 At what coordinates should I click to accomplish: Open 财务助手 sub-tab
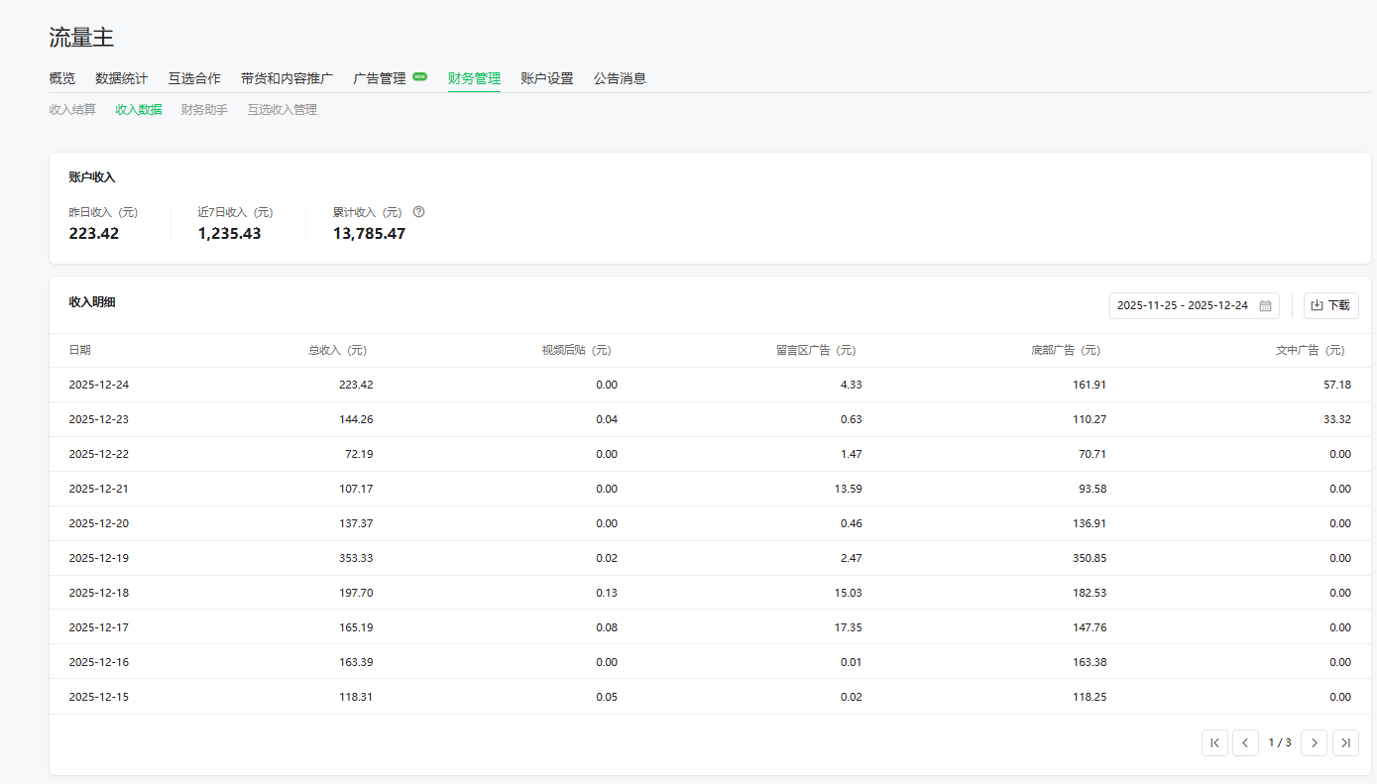(204, 110)
